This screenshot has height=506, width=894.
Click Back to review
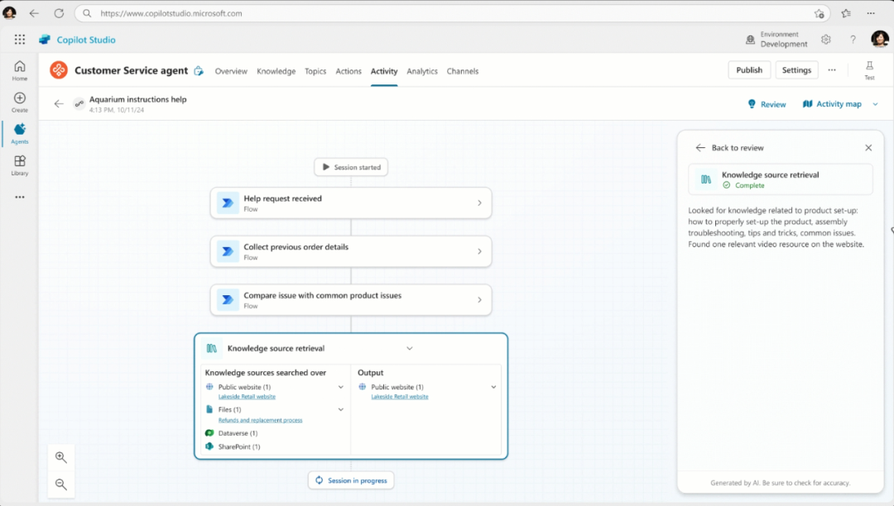(729, 147)
